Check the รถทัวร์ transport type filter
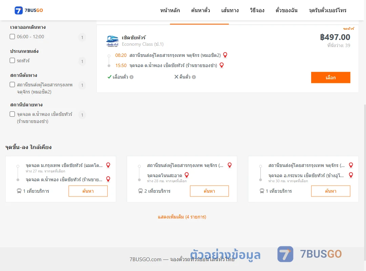Viewport: 366px width, 271px height. 13,60
